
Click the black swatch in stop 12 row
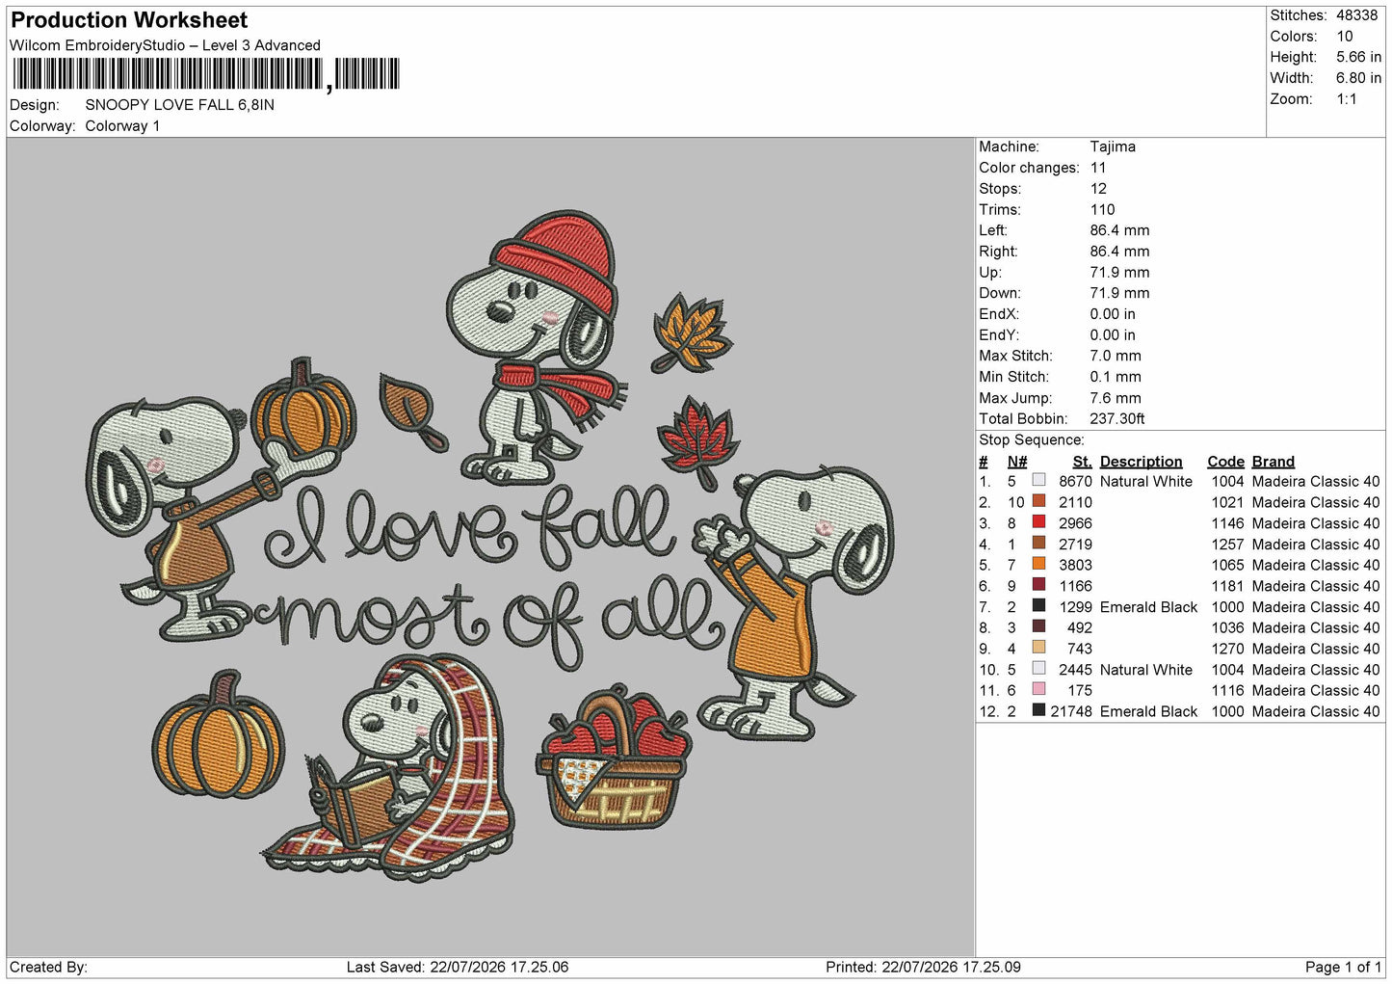pyautogui.click(x=1038, y=710)
